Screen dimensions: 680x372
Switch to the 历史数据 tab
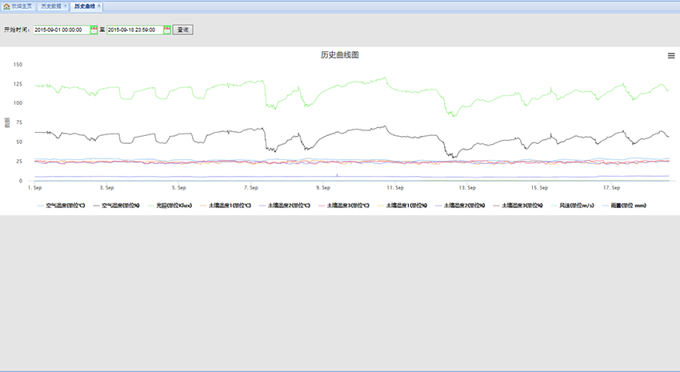(x=50, y=6)
